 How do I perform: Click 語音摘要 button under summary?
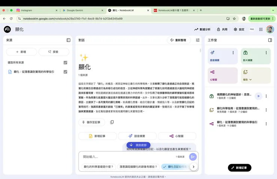click(137, 136)
